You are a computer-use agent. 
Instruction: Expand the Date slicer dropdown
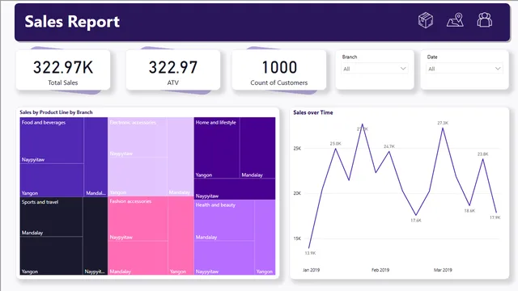(x=465, y=69)
